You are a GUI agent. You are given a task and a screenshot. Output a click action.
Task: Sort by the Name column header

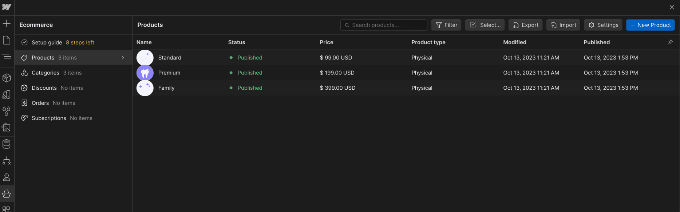(144, 42)
